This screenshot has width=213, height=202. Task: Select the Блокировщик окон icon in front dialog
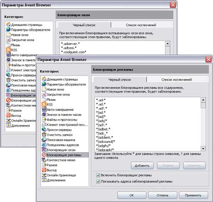pos(44,150)
